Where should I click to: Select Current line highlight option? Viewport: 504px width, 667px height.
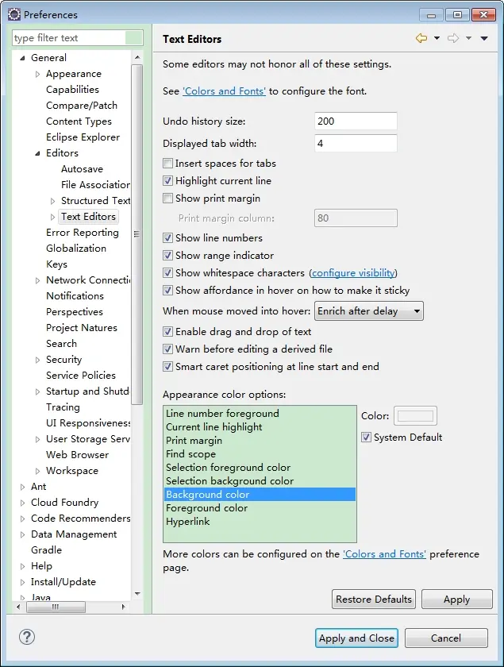[260, 427]
